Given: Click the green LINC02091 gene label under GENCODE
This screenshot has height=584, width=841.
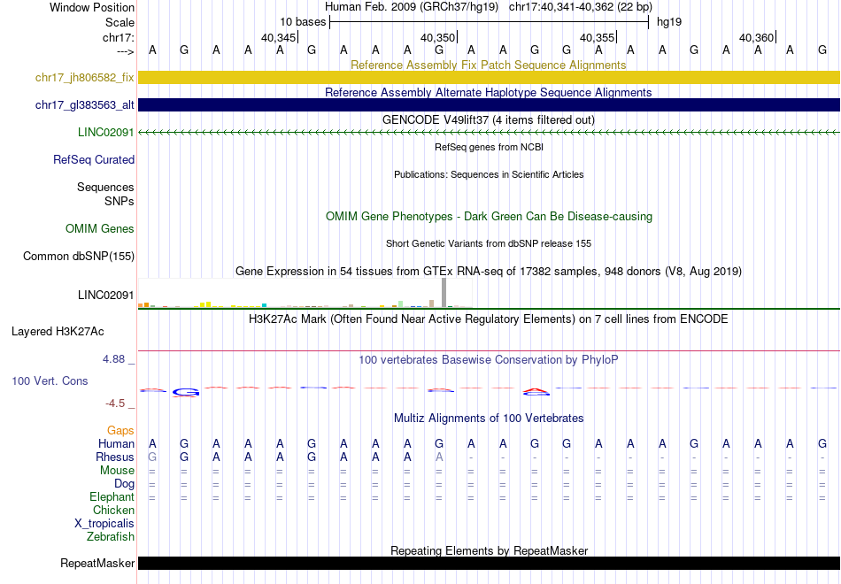Looking at the screenshot, I should point(105,132).
